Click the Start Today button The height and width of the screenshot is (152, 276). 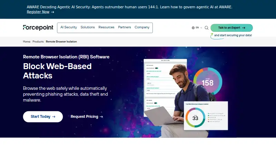(x=43, y=116)
